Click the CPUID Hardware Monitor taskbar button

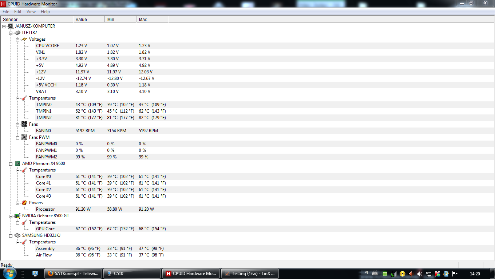click(x=191, y=274)
